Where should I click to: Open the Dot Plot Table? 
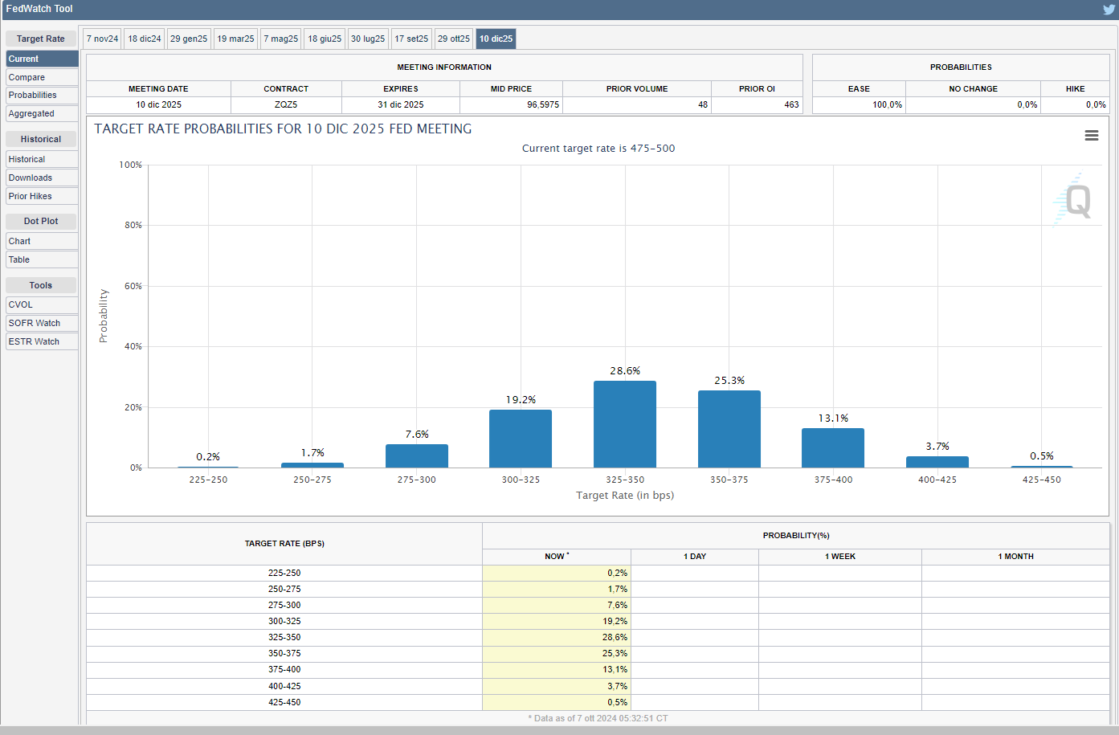pyautogui.click(x=42, y=259)
